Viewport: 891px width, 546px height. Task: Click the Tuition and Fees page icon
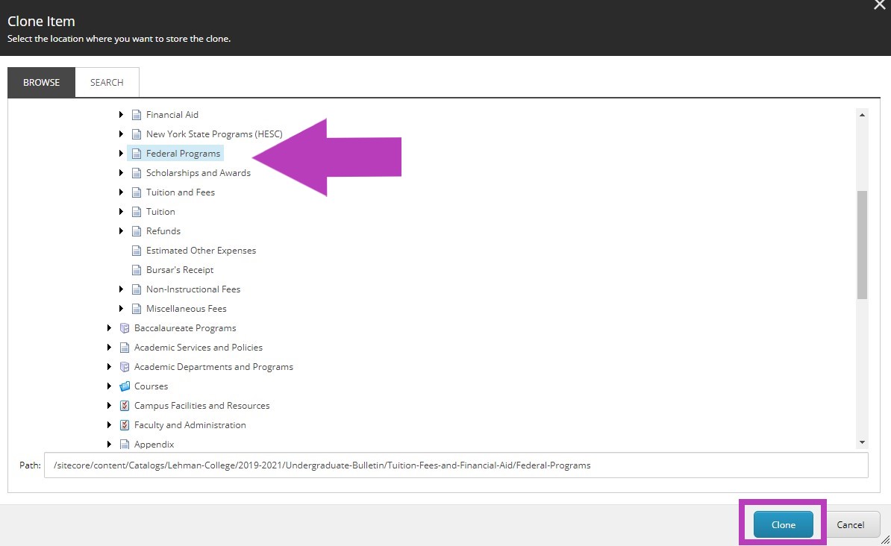click(x=137, y=192)
